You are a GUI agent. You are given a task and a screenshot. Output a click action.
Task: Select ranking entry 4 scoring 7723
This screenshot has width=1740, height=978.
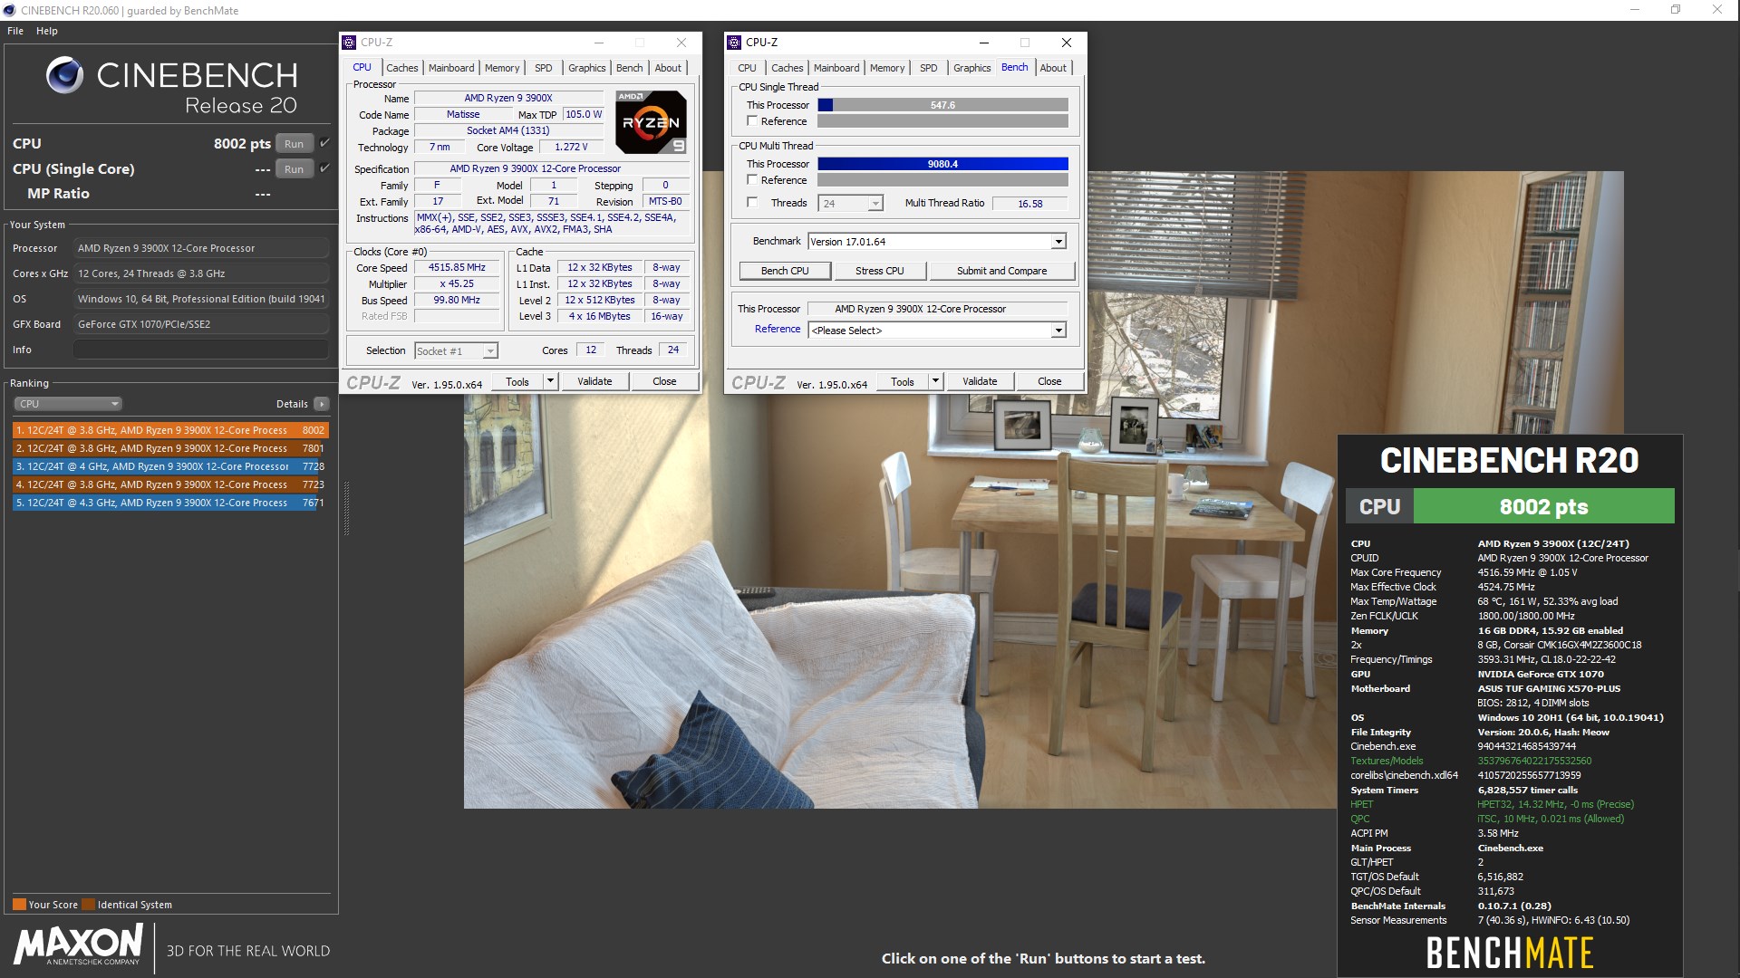tap(170, 484)
